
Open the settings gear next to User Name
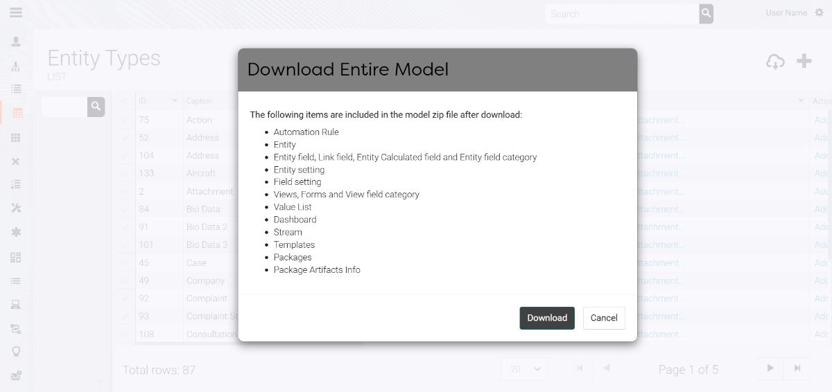(820, 13)
